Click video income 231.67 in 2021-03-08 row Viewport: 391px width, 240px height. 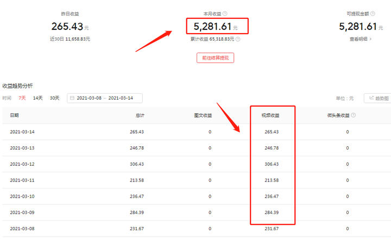[272, 229]
